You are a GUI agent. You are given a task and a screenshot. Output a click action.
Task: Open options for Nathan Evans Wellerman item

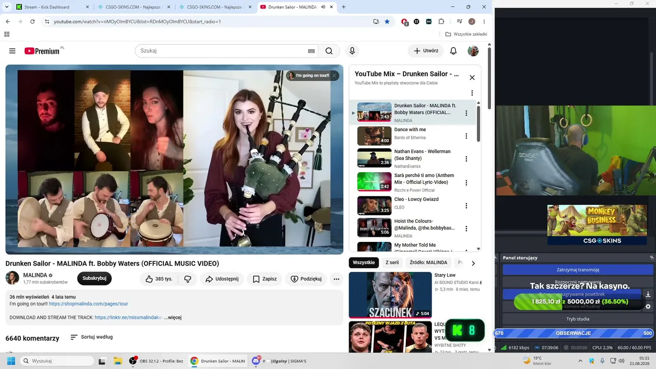point(466,159)
